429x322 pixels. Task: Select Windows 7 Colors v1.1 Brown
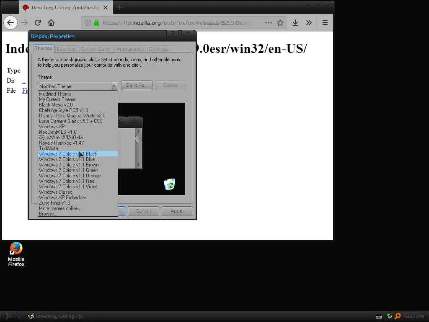[78, 165]
